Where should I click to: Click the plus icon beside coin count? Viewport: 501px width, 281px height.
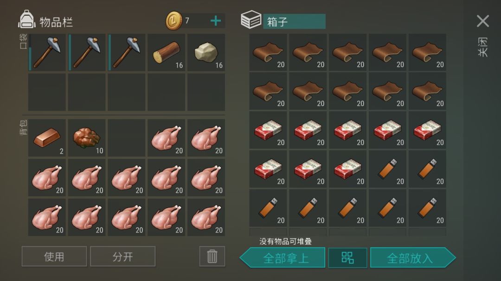coord(216,21)
